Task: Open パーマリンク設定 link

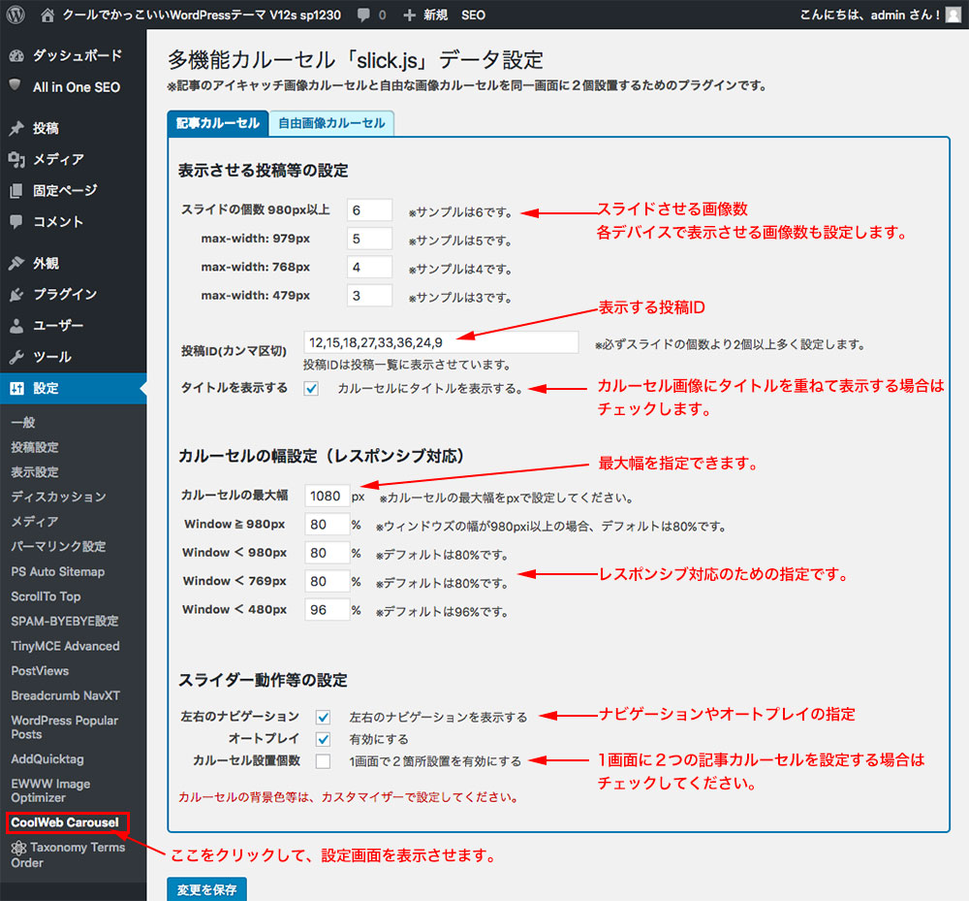Action: coord(59,546)
